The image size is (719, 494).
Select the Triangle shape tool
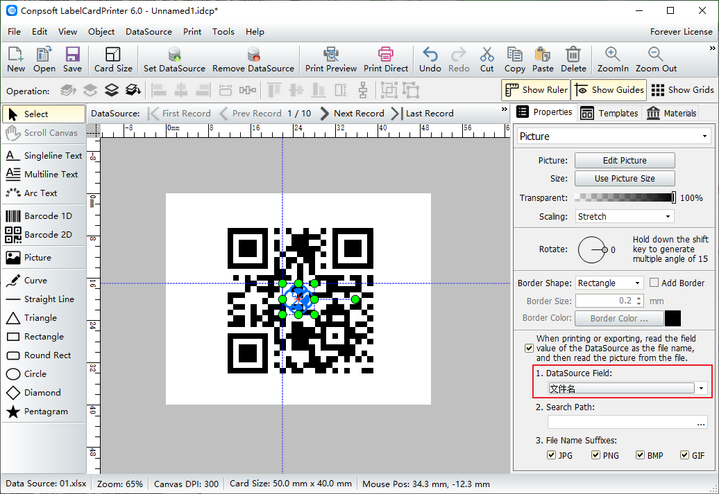pyautogui.click(x=44, y=318)
